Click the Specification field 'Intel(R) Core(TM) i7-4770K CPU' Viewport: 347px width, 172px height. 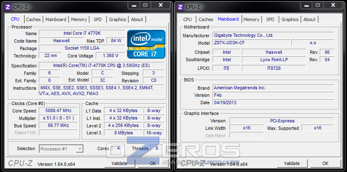102,65
